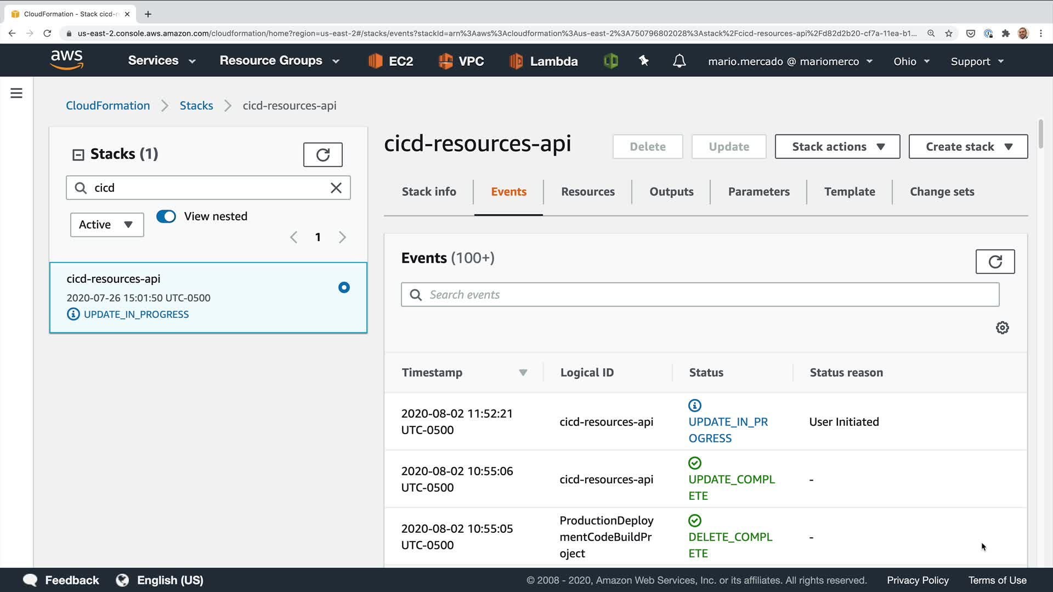The width and height of the screenshot is (1053, 592).
Task: Refresh the Stacks list
Action: click(x=322, y=155)
